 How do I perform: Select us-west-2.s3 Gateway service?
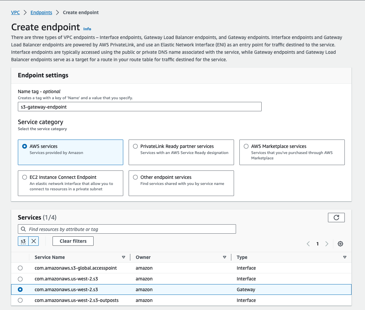tap(20, 289)
